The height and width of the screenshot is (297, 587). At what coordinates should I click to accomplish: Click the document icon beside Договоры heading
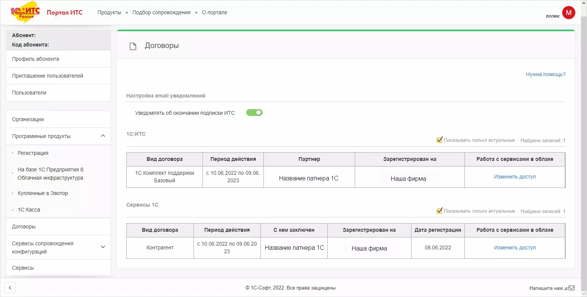pos(133,46)
